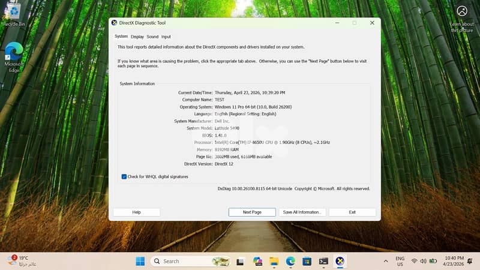The image size is (480, 270).
Task: Open the Windows Start menu
Action: point(140,261)
